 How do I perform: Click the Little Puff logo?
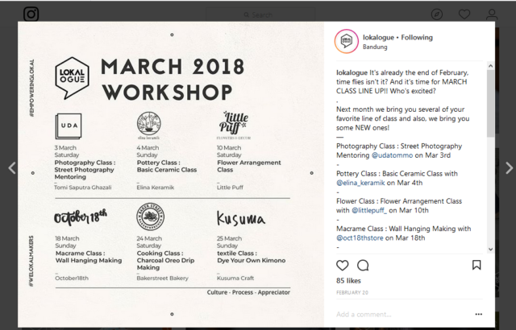point(234,125)
